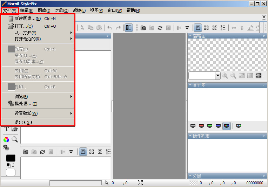The image size is (268, 187).
Task: Select the Zoom magnifier tool
Action: 15,139
